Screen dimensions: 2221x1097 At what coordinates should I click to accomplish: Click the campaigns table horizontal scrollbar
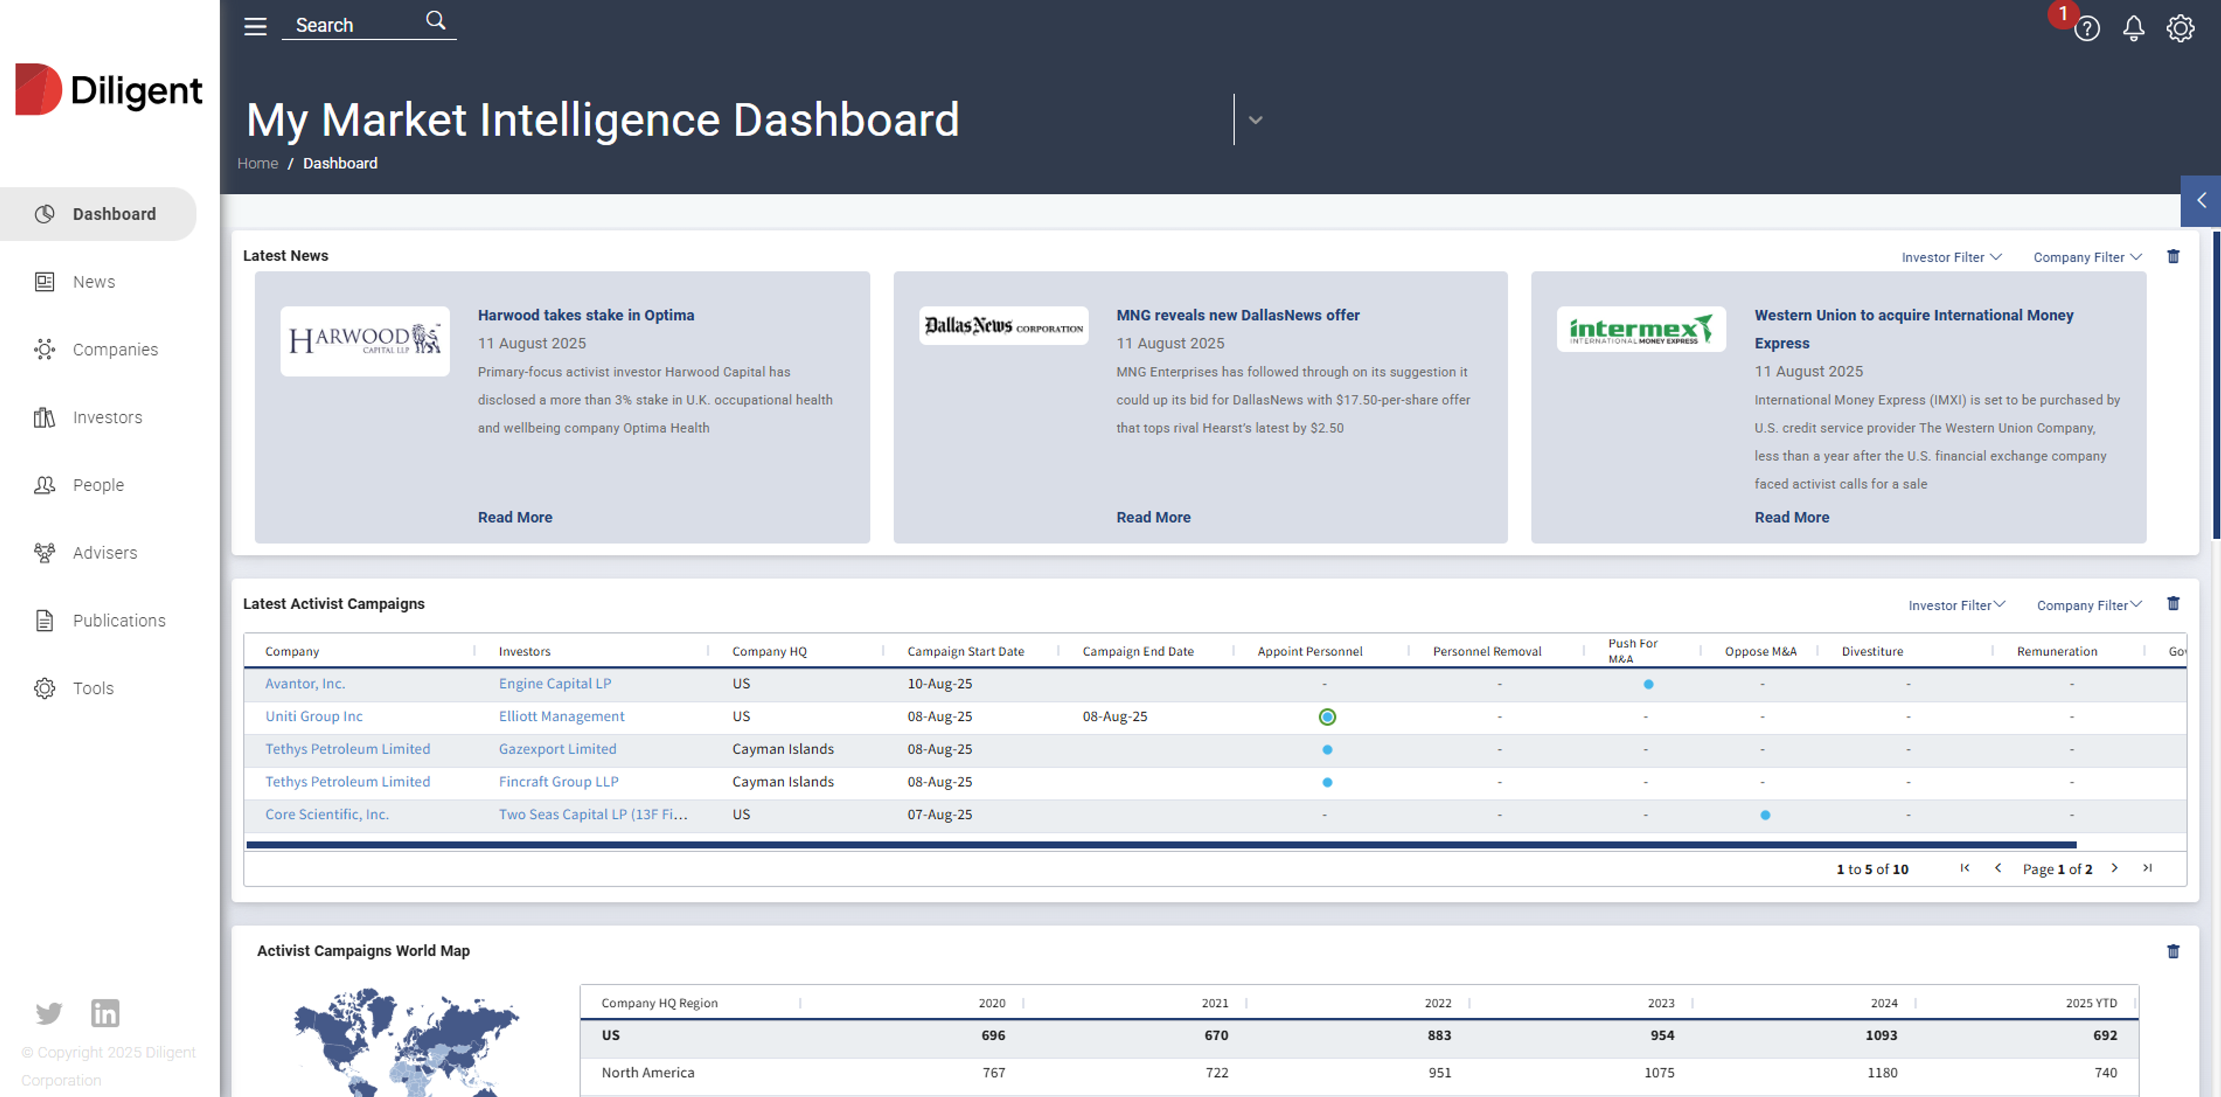point(1161,845)
